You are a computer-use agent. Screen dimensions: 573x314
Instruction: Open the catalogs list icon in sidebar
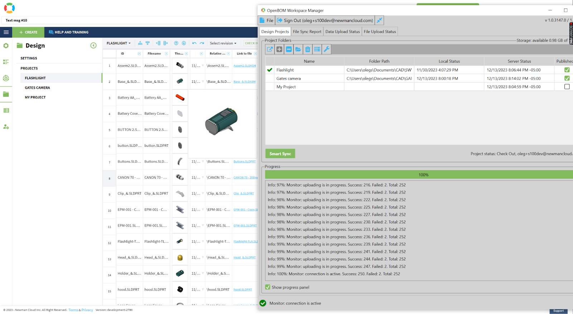pos(6,62)
